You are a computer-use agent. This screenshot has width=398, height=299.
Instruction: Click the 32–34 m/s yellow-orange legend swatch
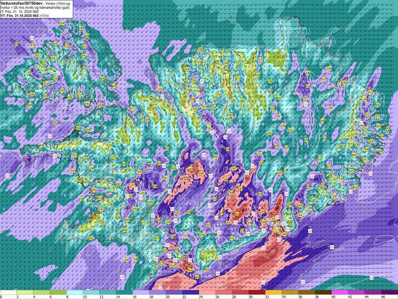click(274, 292)
